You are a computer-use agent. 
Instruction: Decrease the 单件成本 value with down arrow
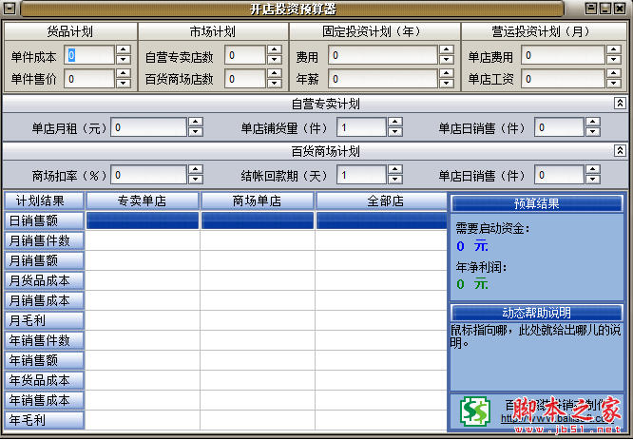[124, 60]
